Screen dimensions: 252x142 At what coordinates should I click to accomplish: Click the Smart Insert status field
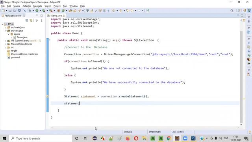click(x=155, y=132)
